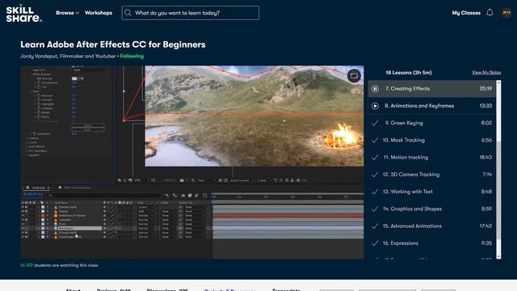Click the checkmark for 3D Camera Tracking

pyautogui.click(x=375, y=175)
